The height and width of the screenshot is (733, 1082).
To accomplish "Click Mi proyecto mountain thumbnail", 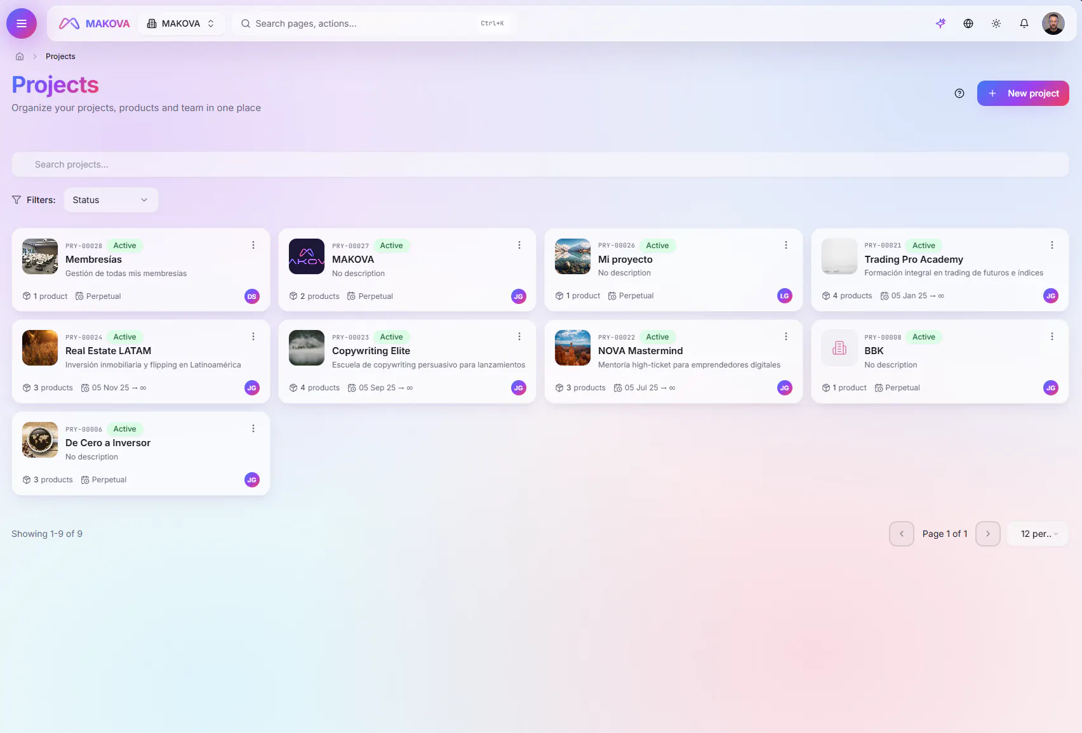I will 573,256.
